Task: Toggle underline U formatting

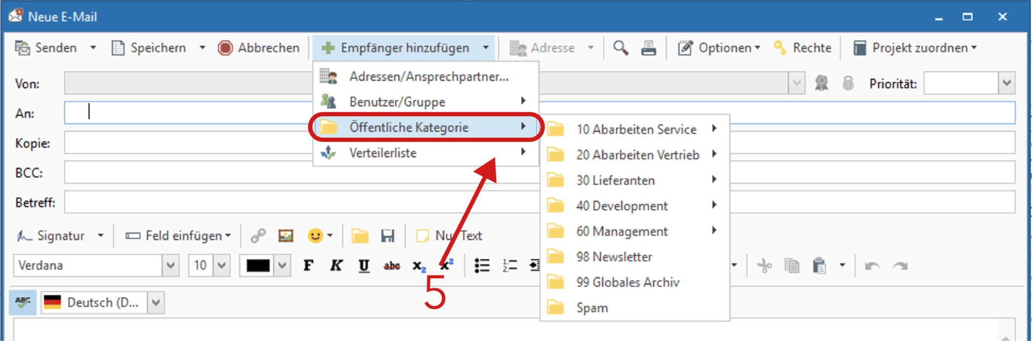Action: (x=364, y=265)
